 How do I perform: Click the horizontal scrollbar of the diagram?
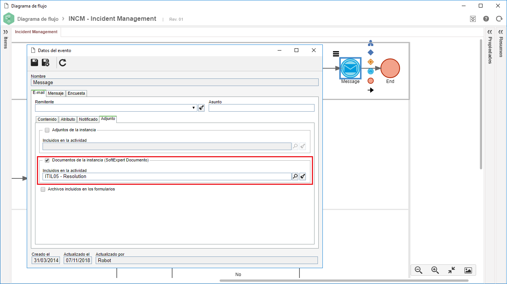(344, 281)
